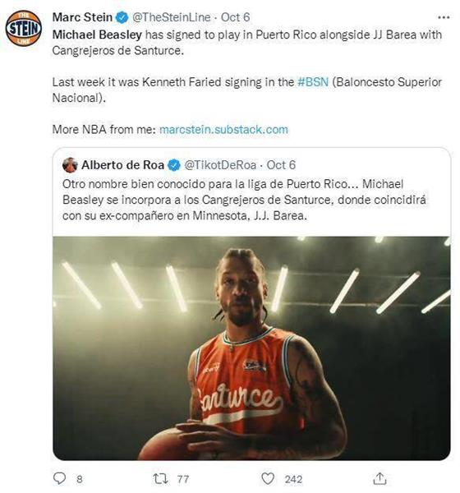View the Santurce jersey player photo
Image resolution: width=460 pixels, height=493 pixels.
coord(251,348)
